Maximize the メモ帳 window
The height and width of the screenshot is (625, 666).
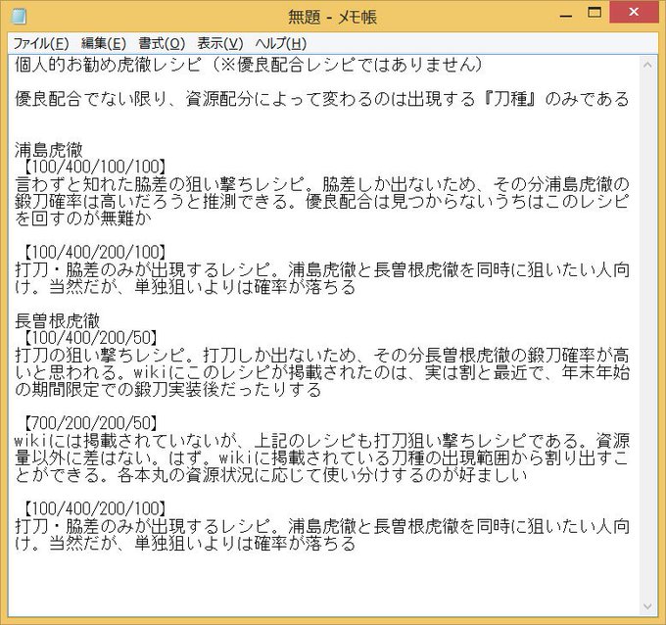pos(595,13)
